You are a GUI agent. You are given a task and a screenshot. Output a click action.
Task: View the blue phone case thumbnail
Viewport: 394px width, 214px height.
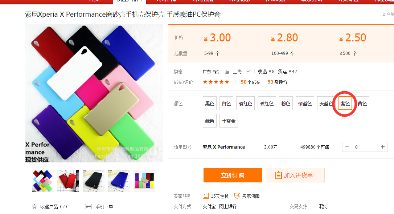click(119, 181)
